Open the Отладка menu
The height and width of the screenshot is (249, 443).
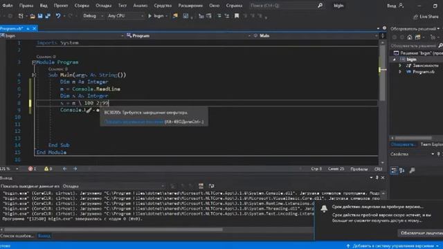click(103, 6)
